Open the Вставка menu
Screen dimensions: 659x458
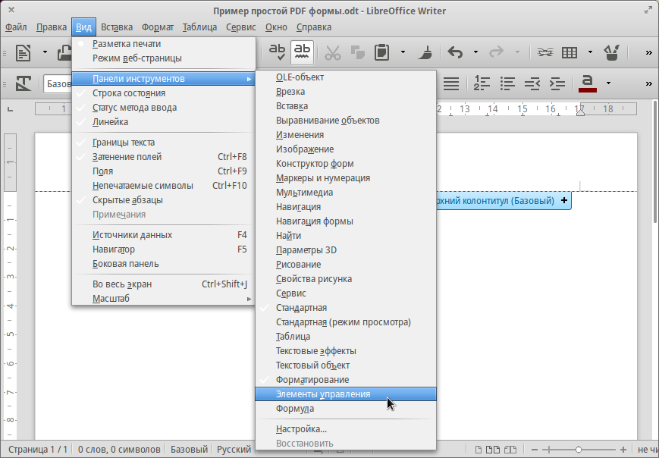117,27
